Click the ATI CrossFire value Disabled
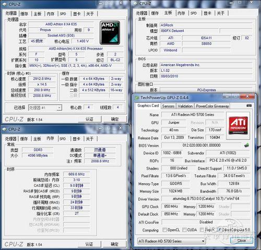The height and width of the screenshot is (250, 261). 206,222
